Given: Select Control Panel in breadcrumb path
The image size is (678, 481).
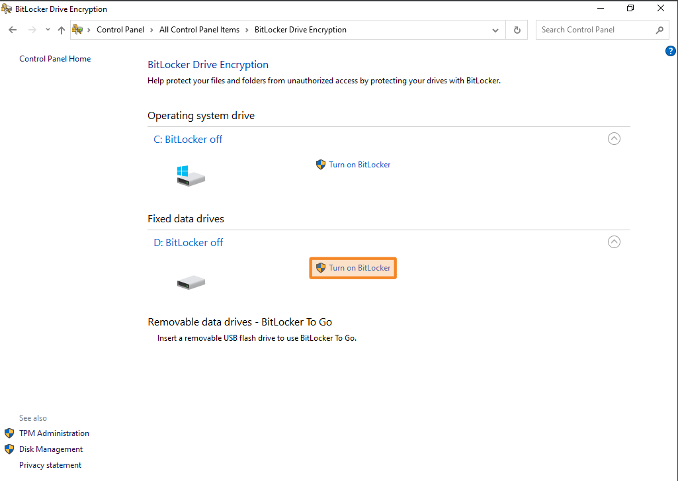Looking at the screenshot, I should pos(120,30).
